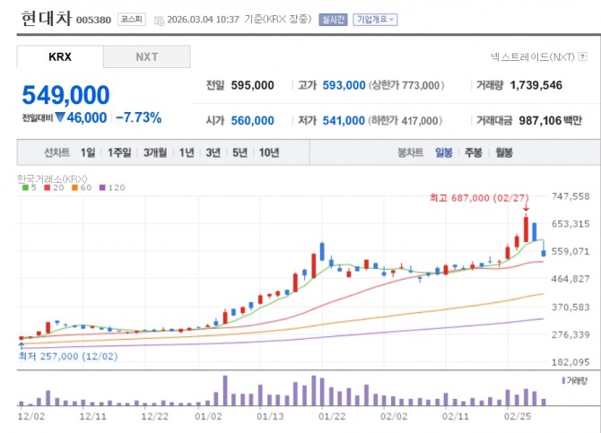Click the purple 거래량 legend icon
Screen dimensions: 601x433
coord(563,381)
